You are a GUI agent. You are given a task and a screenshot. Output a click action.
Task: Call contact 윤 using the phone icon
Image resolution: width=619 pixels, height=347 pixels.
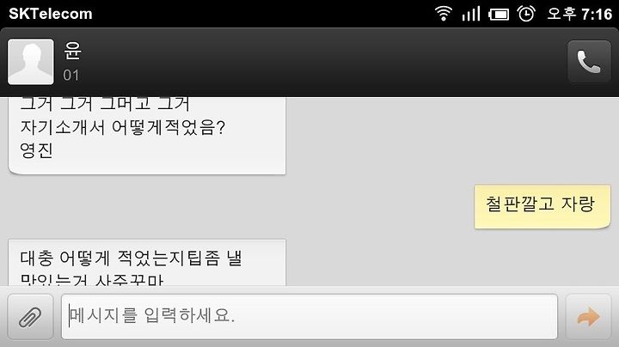589,62
